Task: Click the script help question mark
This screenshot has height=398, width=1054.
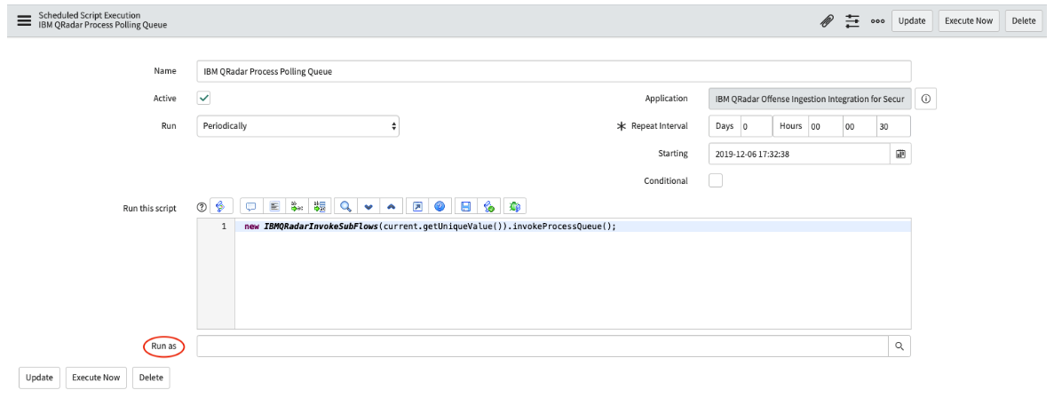Action: coord(201,207)
